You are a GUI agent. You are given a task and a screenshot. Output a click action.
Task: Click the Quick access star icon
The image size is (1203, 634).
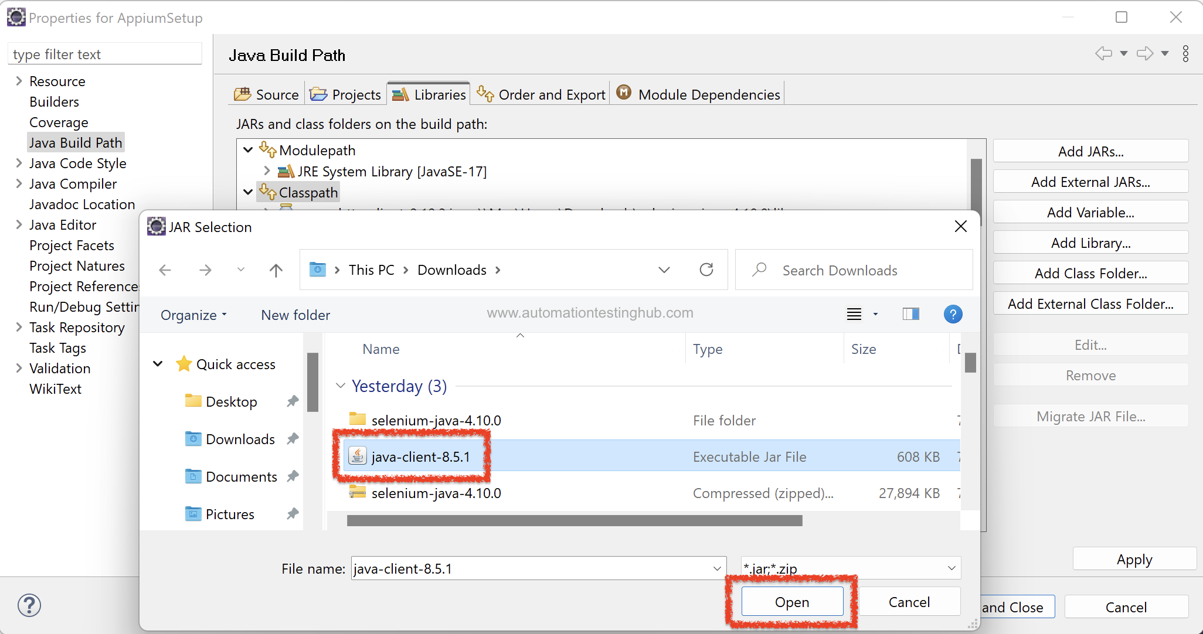(x=184, y=364)
